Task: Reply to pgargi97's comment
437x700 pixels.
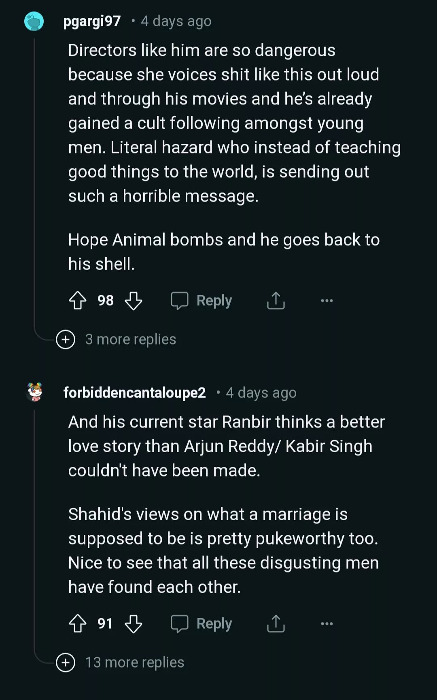Action: 202,300
